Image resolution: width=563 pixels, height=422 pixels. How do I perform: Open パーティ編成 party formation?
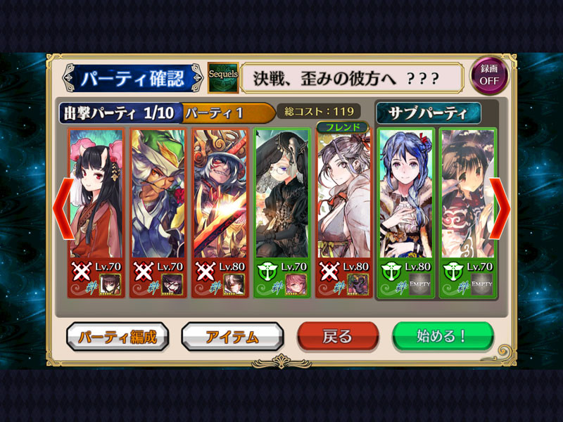pyautogui.click(x=118, y=336)
